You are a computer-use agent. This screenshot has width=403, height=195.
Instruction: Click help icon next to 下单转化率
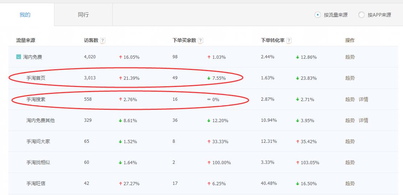coord(289,41)
